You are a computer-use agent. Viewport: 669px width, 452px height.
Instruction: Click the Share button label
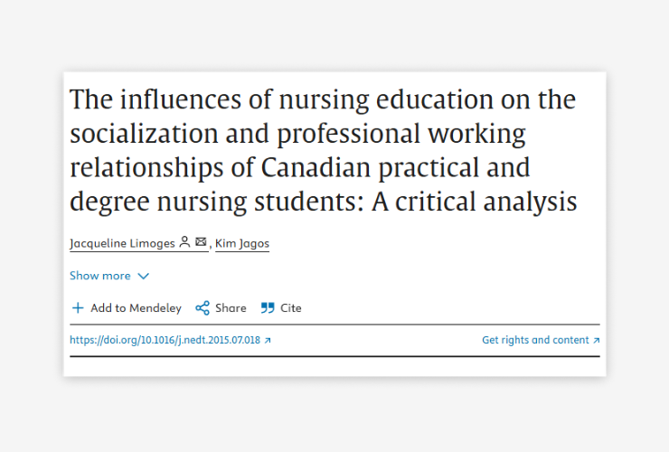(x=231, y=307)
